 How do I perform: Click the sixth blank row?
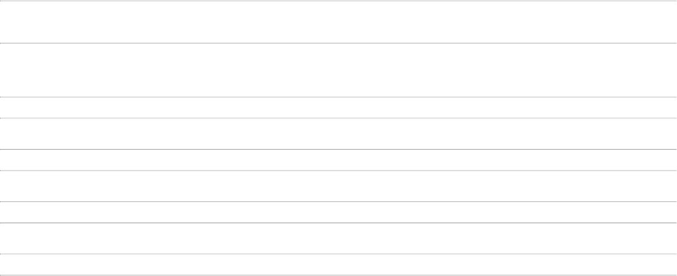[x=338, y=185]
